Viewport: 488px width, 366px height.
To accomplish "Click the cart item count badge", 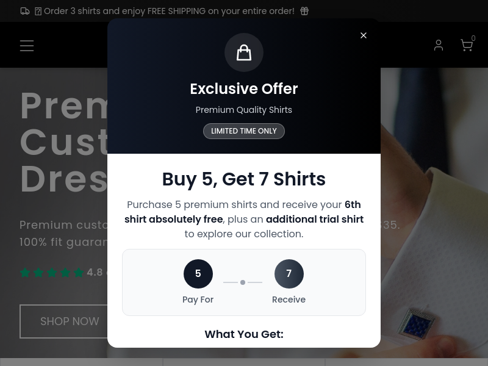I will point(473,38).
